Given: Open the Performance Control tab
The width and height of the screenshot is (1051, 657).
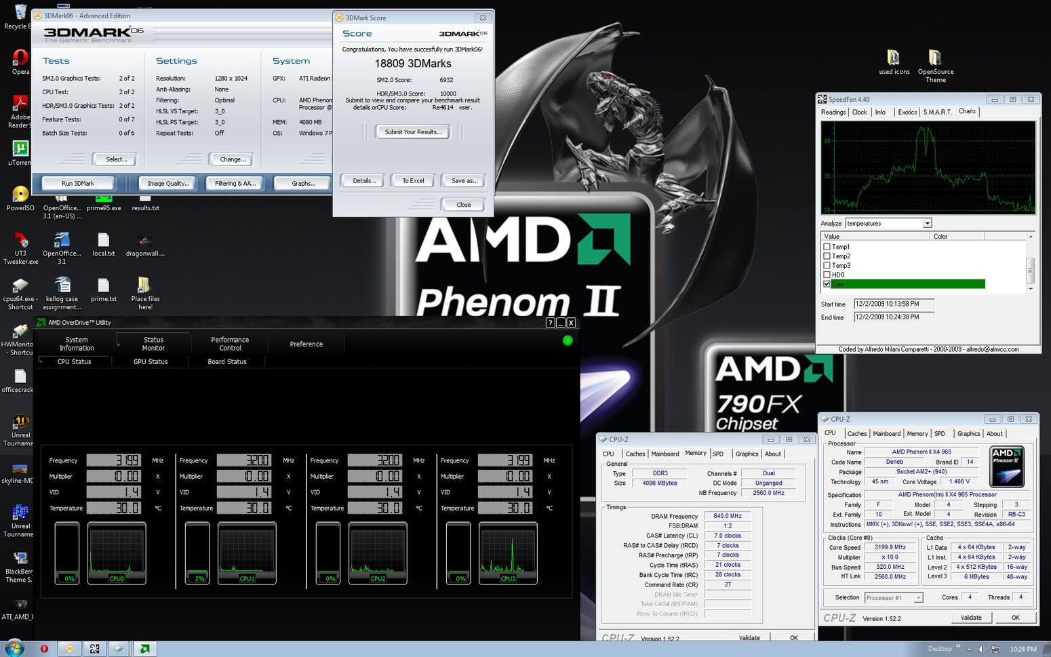Looking at the screenshot, I should click(x=230, y=344).
